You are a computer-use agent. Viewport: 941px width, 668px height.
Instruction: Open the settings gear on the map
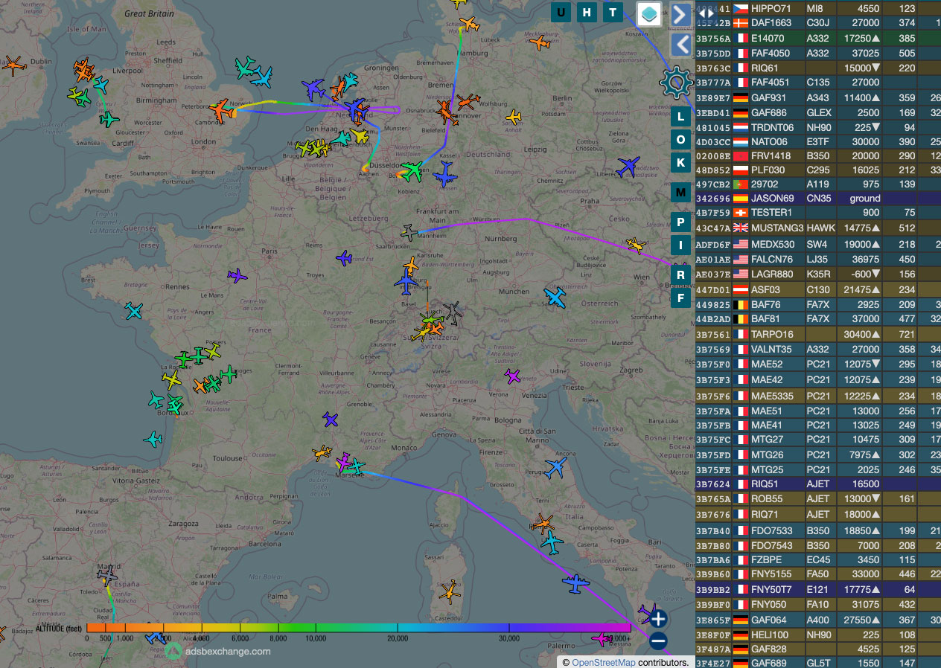coord(676,83)
